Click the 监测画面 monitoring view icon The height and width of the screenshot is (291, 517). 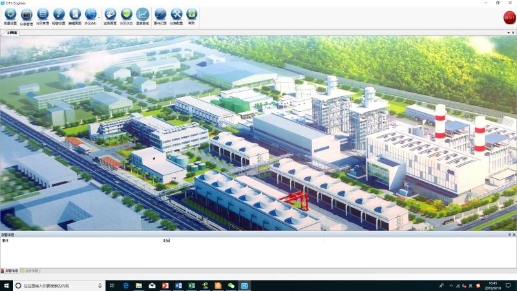click(x=111, y=14)
